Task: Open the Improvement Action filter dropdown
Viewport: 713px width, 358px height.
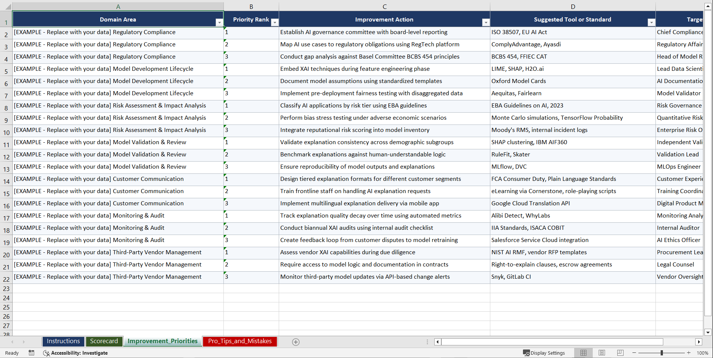Action: point(486,22)
